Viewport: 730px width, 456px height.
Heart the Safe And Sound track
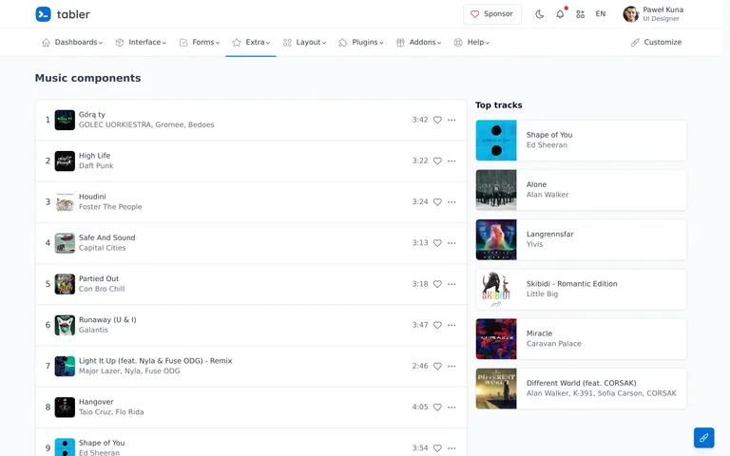(437, 243)
